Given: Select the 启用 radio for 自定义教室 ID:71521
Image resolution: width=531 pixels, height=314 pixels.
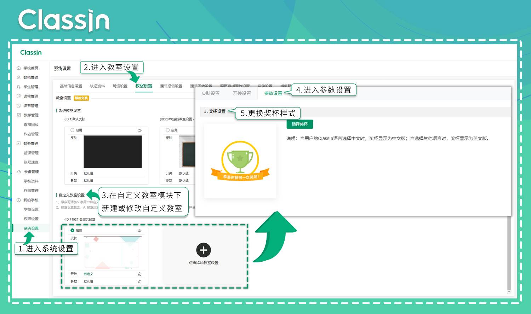Looking at the screenshot, I should [x=72, y=230].
